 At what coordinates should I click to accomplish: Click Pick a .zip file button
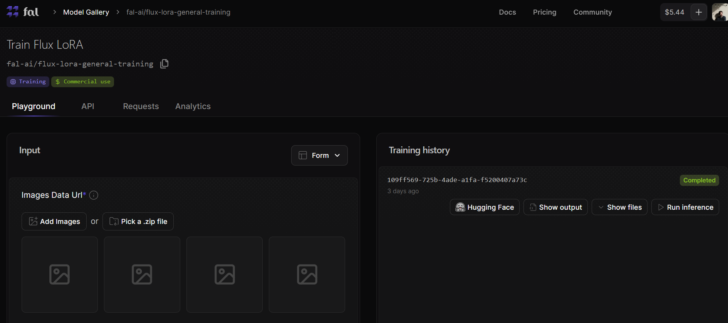click(138, 222)
